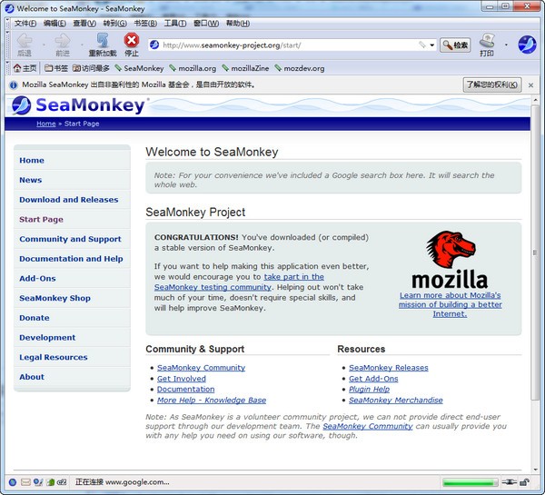
Task: Click the scrollbar down arrow
Action: [535, 470]
